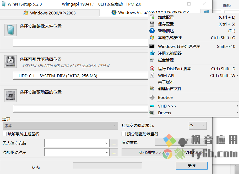Click browse button beside 添加驱动程序

tap(114, 152)
